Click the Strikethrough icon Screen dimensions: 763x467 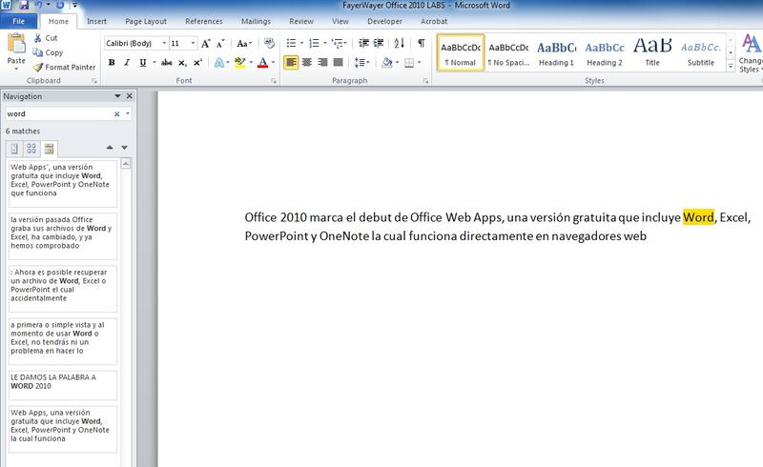pos(167,63)
